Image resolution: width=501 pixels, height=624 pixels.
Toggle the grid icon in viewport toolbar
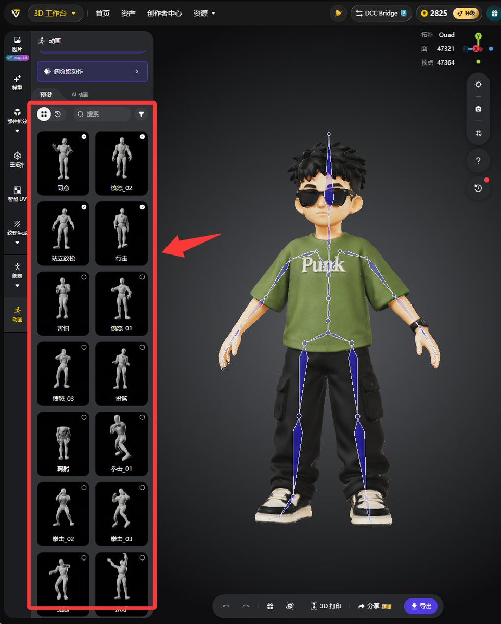tap(478, 133)
